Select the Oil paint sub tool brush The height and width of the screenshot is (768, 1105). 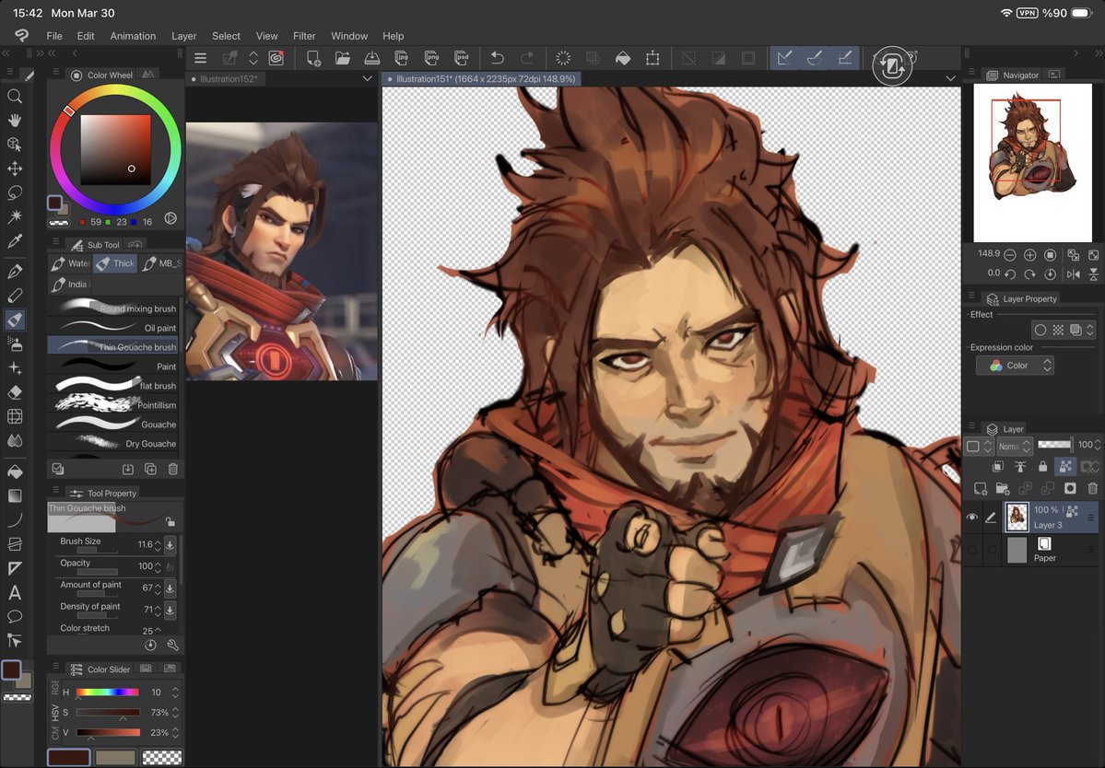click(115, 327)
